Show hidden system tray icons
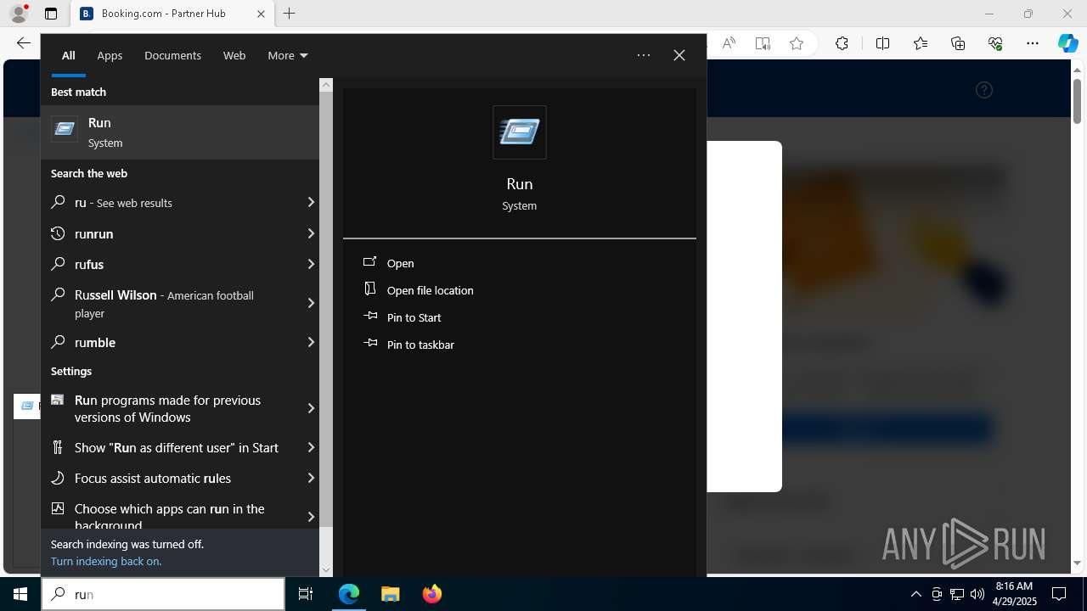Image resolution: width=1087 pixels, height=611 pixels. [915, 594]
